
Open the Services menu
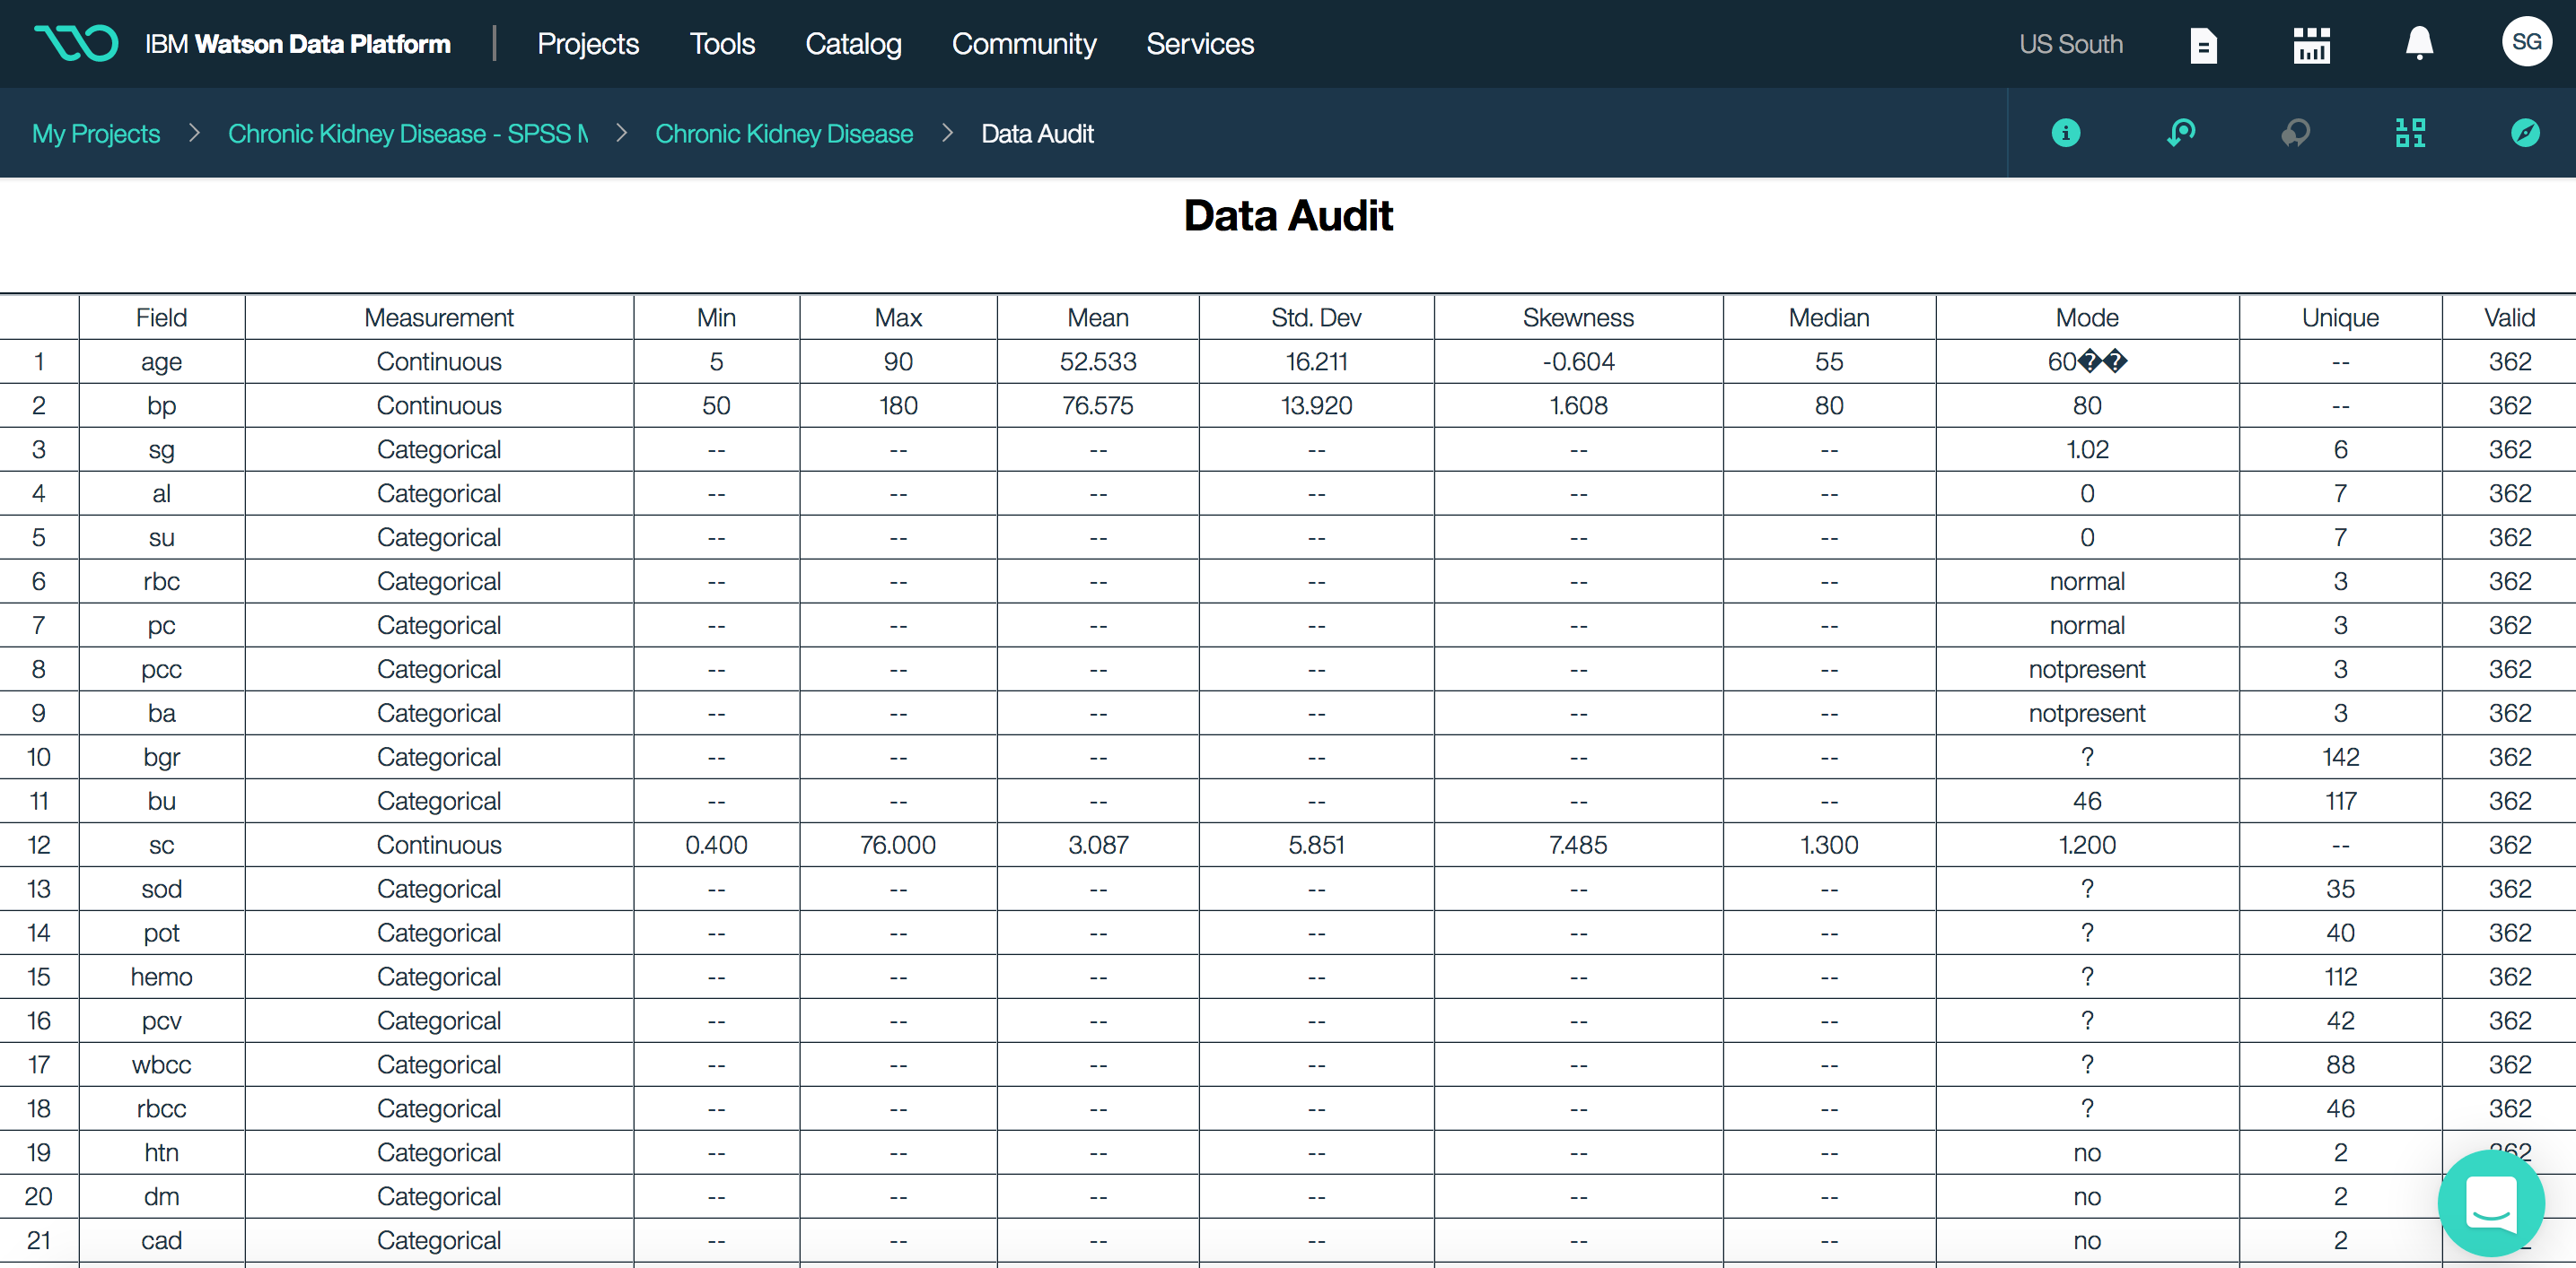[1199, 44]
